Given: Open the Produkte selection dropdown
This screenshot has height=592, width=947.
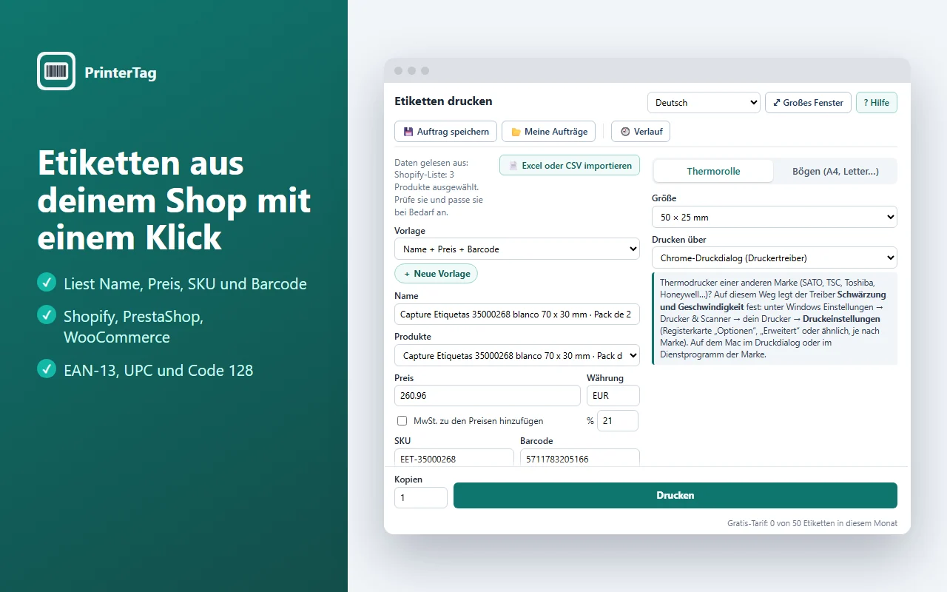Looking at the screenshot, I should coord(517,356).
